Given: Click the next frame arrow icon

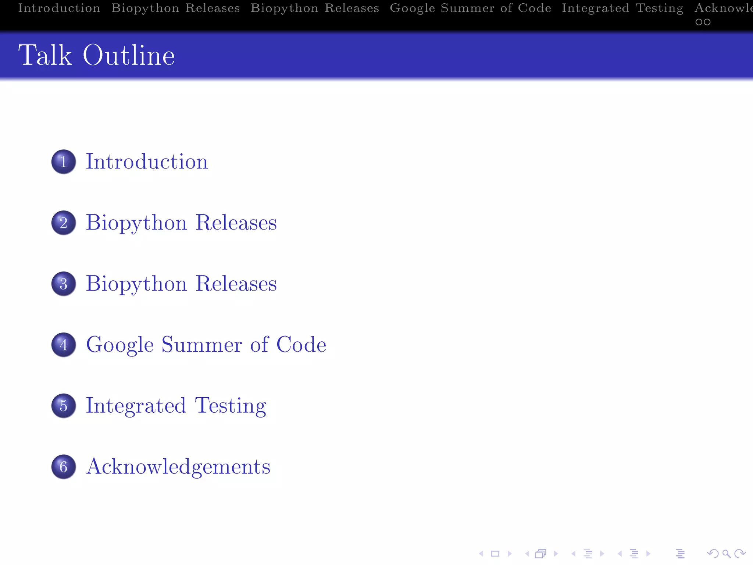Looking at the screenshot, I should (x=556, y=554).
